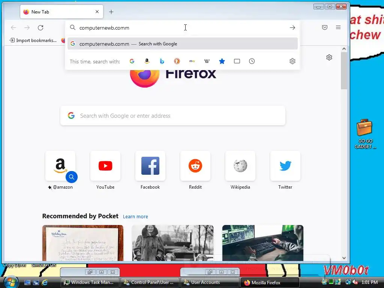
Task: Open the hacker keyboard Pocket story thumbnail
Action: tap(263, 243)
